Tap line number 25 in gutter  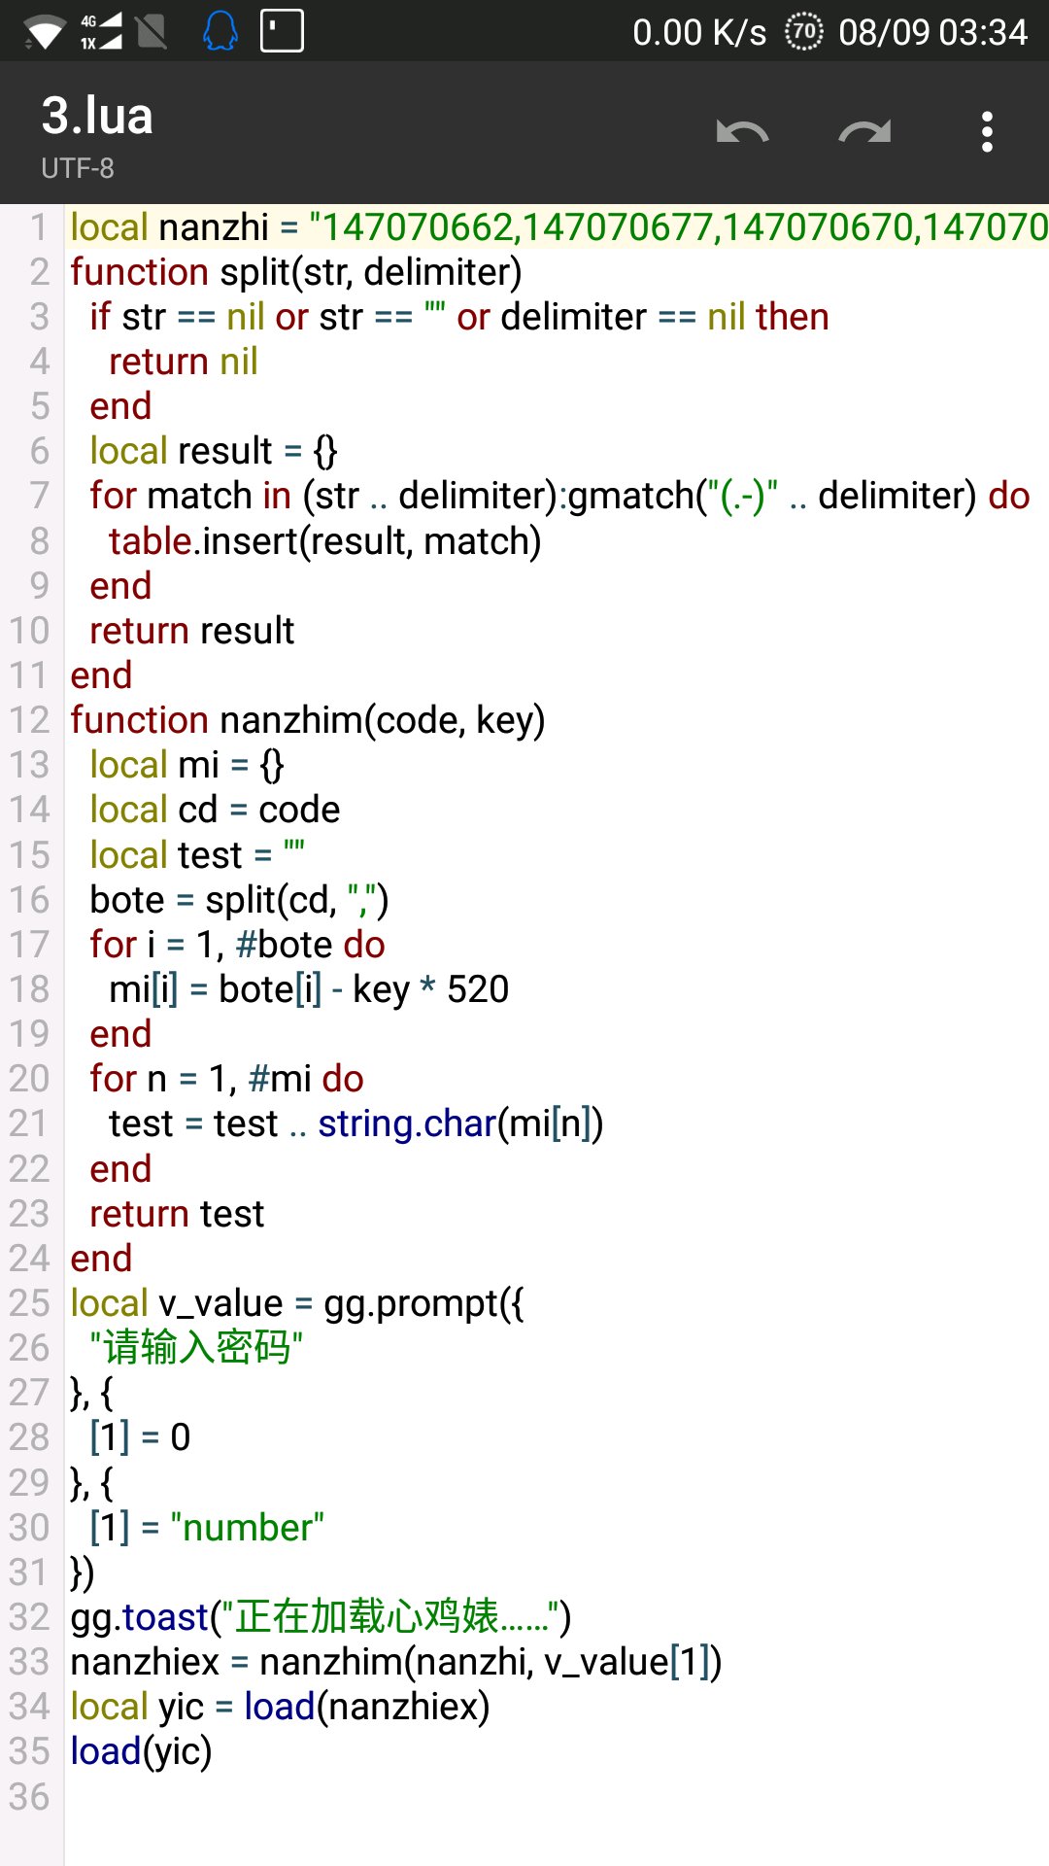29,1303
